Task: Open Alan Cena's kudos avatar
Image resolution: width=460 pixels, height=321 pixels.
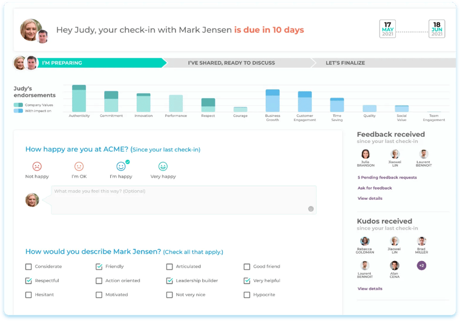Action: 395,265
